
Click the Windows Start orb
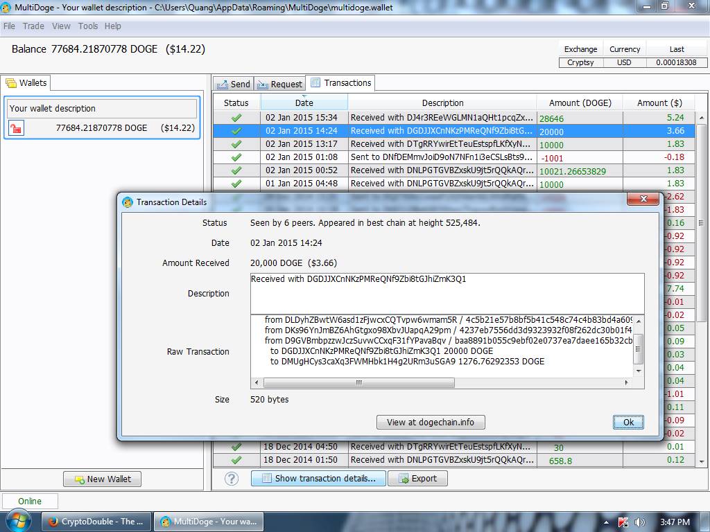coord(18,522)
